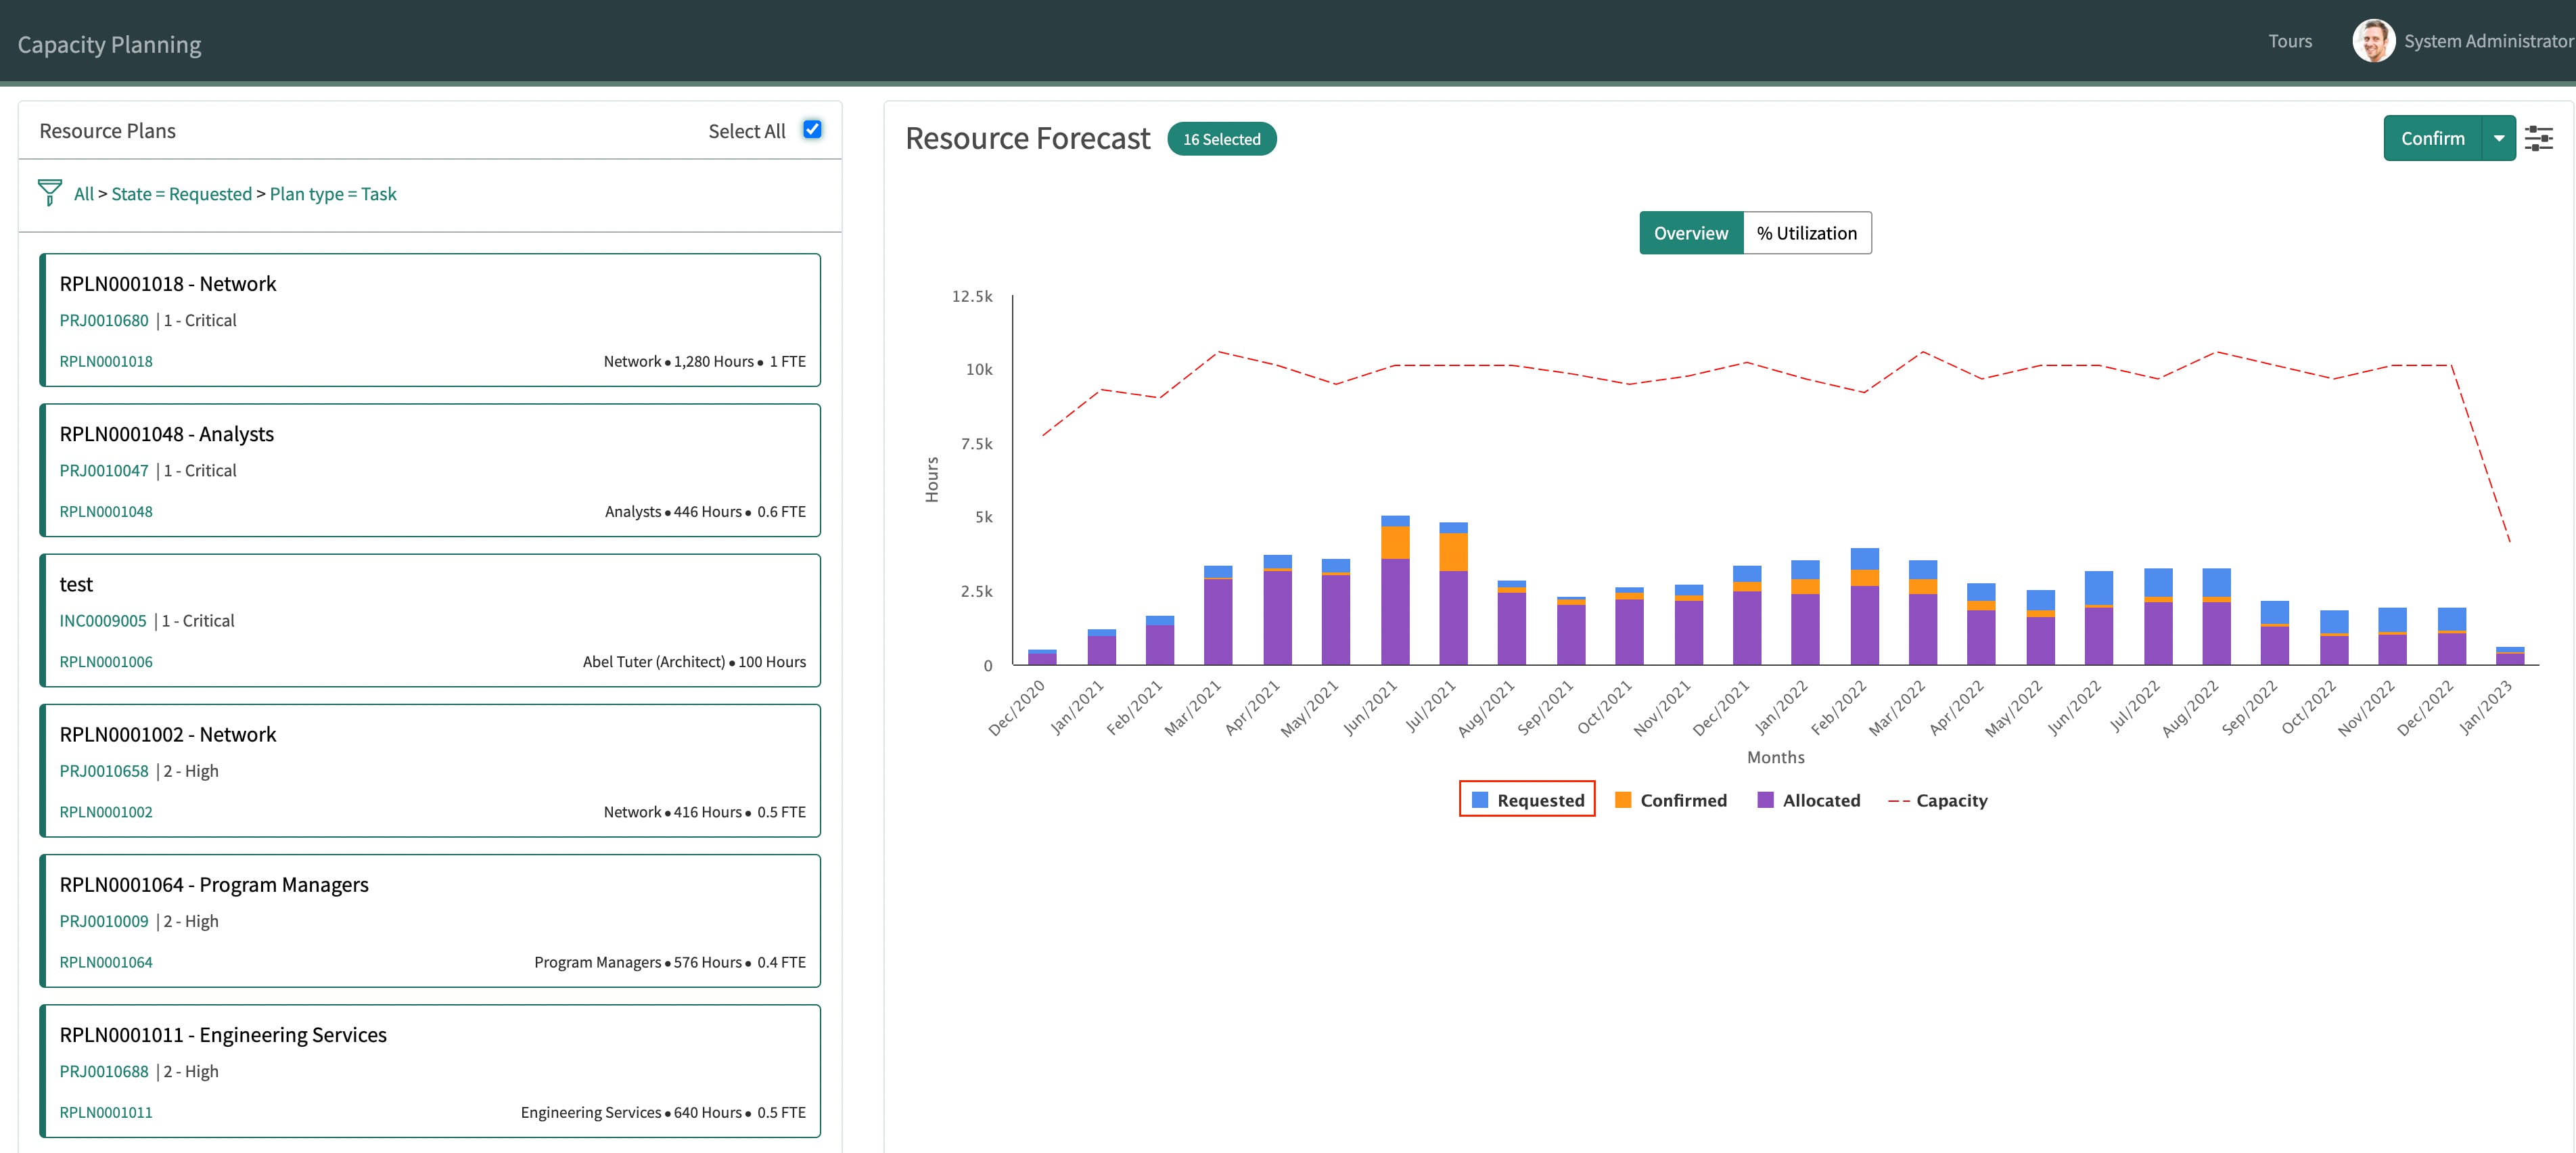Open project link PRJ0010680
Screen dimensions: 2576x1153
coord(105,320)
